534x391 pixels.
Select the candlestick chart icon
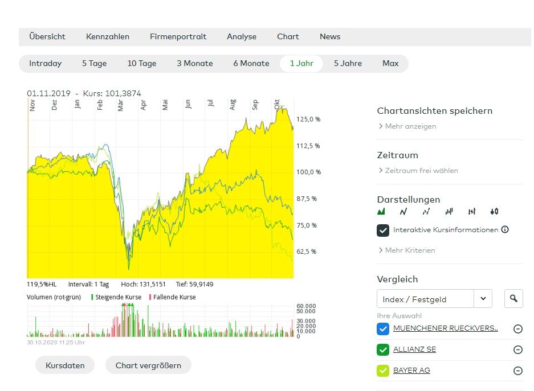click(x=494, y=212)
